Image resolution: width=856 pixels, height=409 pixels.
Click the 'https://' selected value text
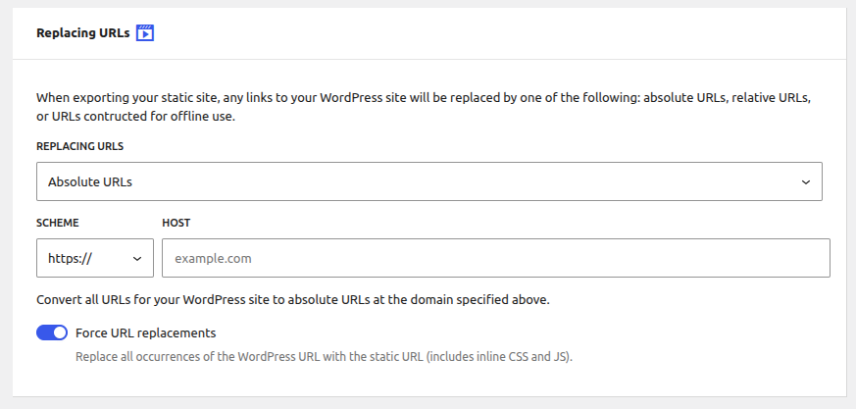71,259
